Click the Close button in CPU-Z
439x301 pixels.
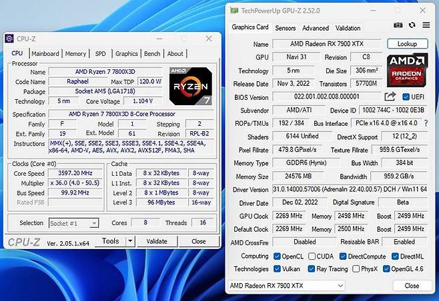[x=199, y=241]
